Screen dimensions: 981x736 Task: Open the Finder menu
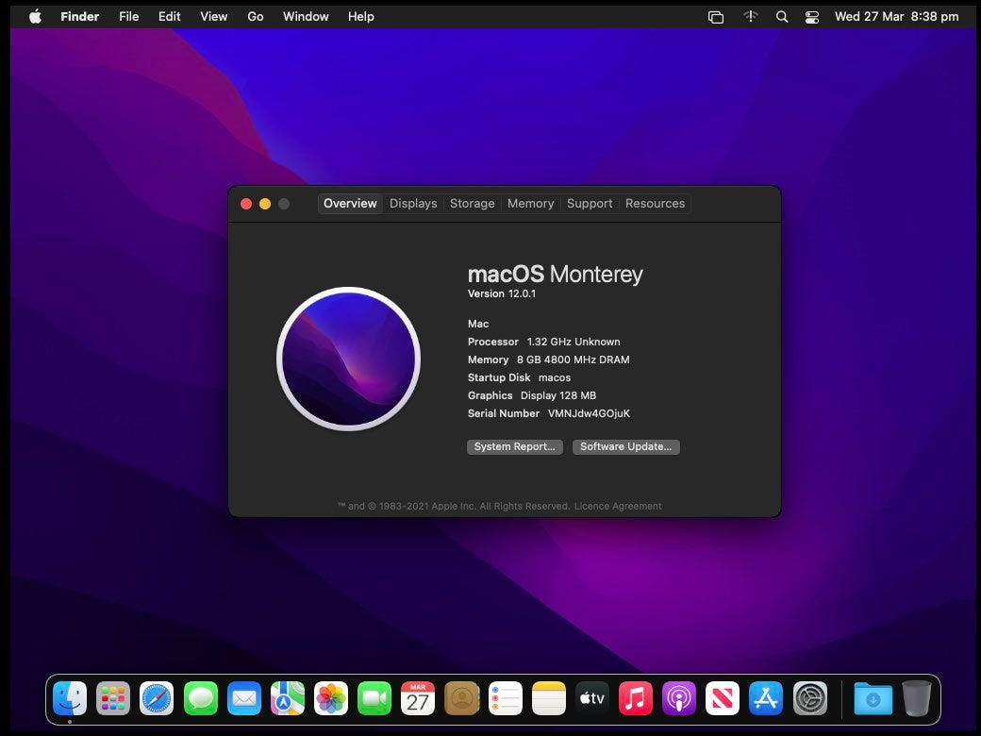click(80, 16)
